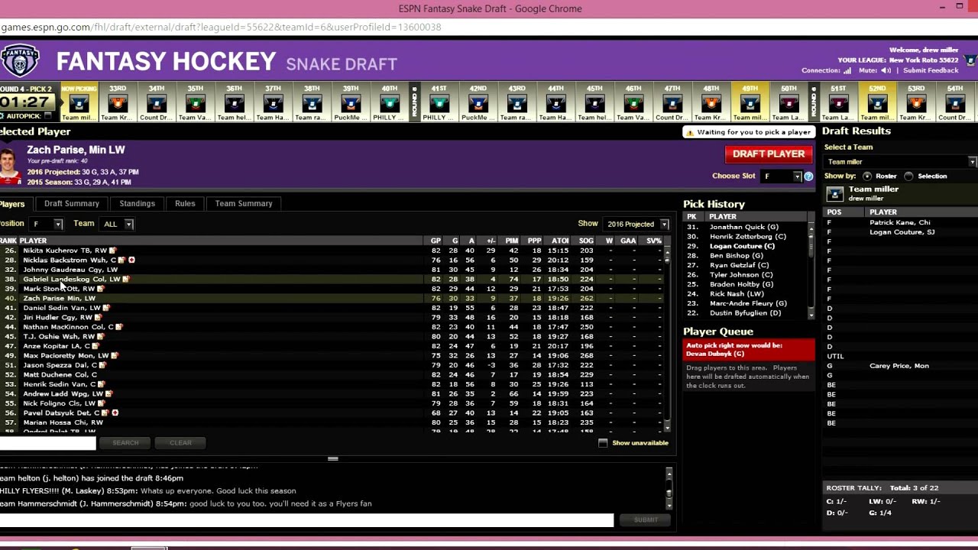This screenshot has width=978, height=550.
Task: Click the 50th pick Team La jersey icon
Action: click(789, 103)
